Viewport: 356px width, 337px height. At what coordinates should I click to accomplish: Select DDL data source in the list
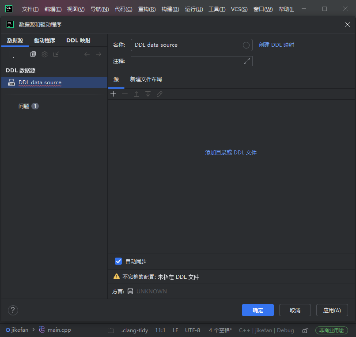[x=54, y=82]
